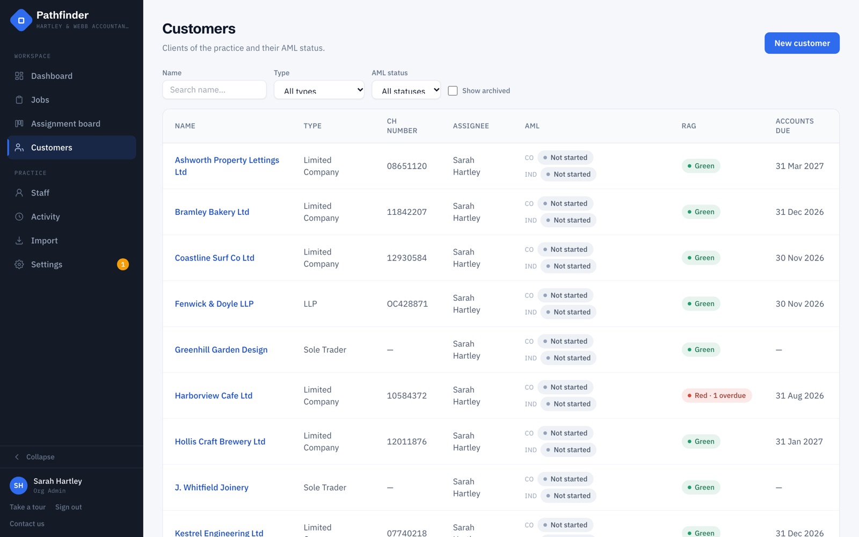The image size is (859, 537).
Task: Click the SH user avatar
Action: tap(19, 485)
